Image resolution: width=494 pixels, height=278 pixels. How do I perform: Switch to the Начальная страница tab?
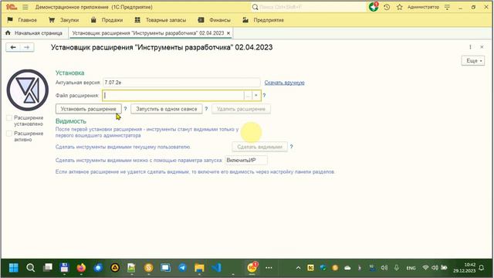coord(34,32)
